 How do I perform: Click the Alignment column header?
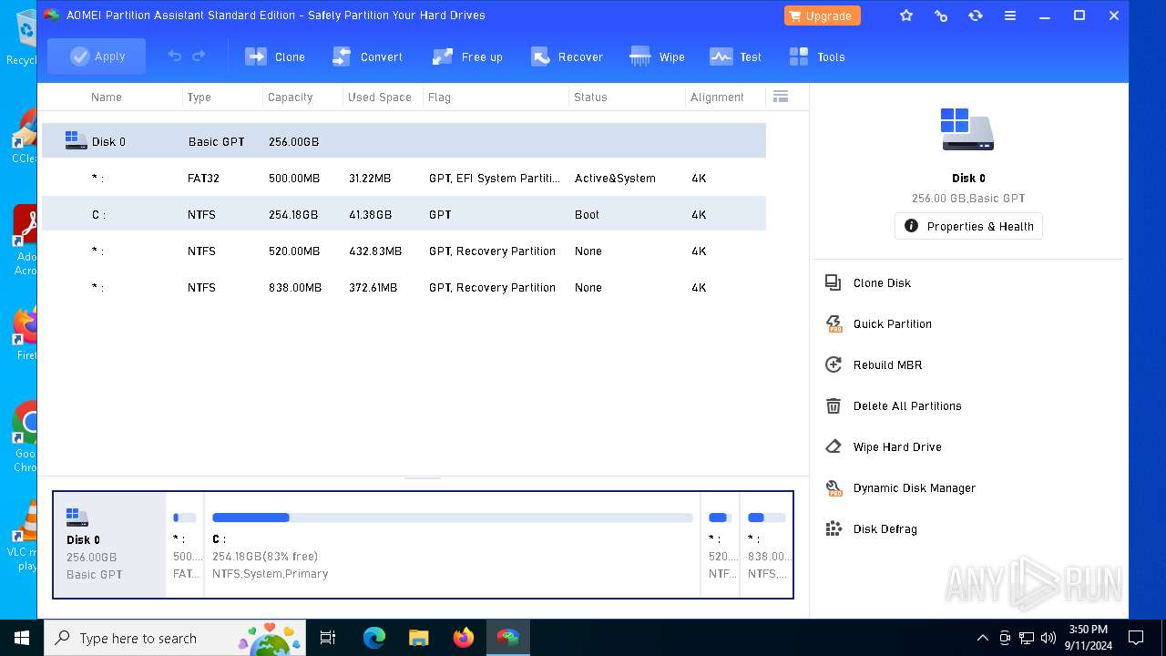(x=717, y=97)
